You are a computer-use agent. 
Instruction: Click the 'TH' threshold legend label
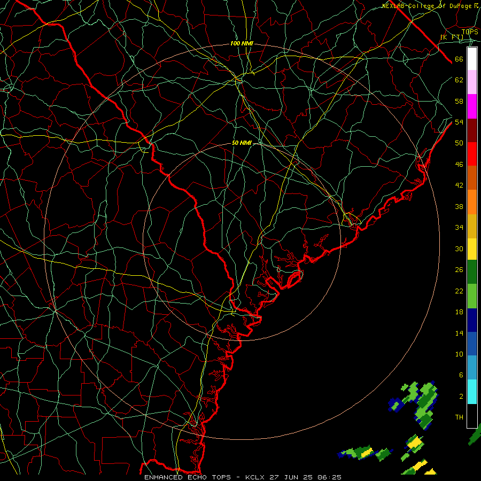pos(459,417)
